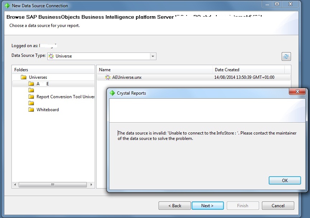
Task: Select the Whiteboard folder label
Action: (x=48, y=110)
